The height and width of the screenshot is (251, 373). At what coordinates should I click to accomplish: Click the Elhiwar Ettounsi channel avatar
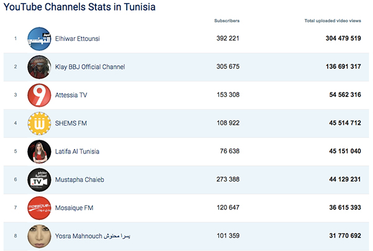pyautogui.click(x=39, y=39)
